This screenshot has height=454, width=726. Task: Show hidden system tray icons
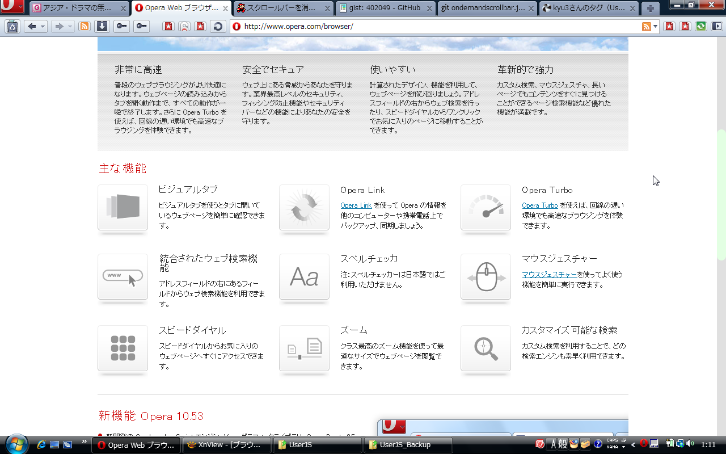pyautogui.click(x=633, y=444)
